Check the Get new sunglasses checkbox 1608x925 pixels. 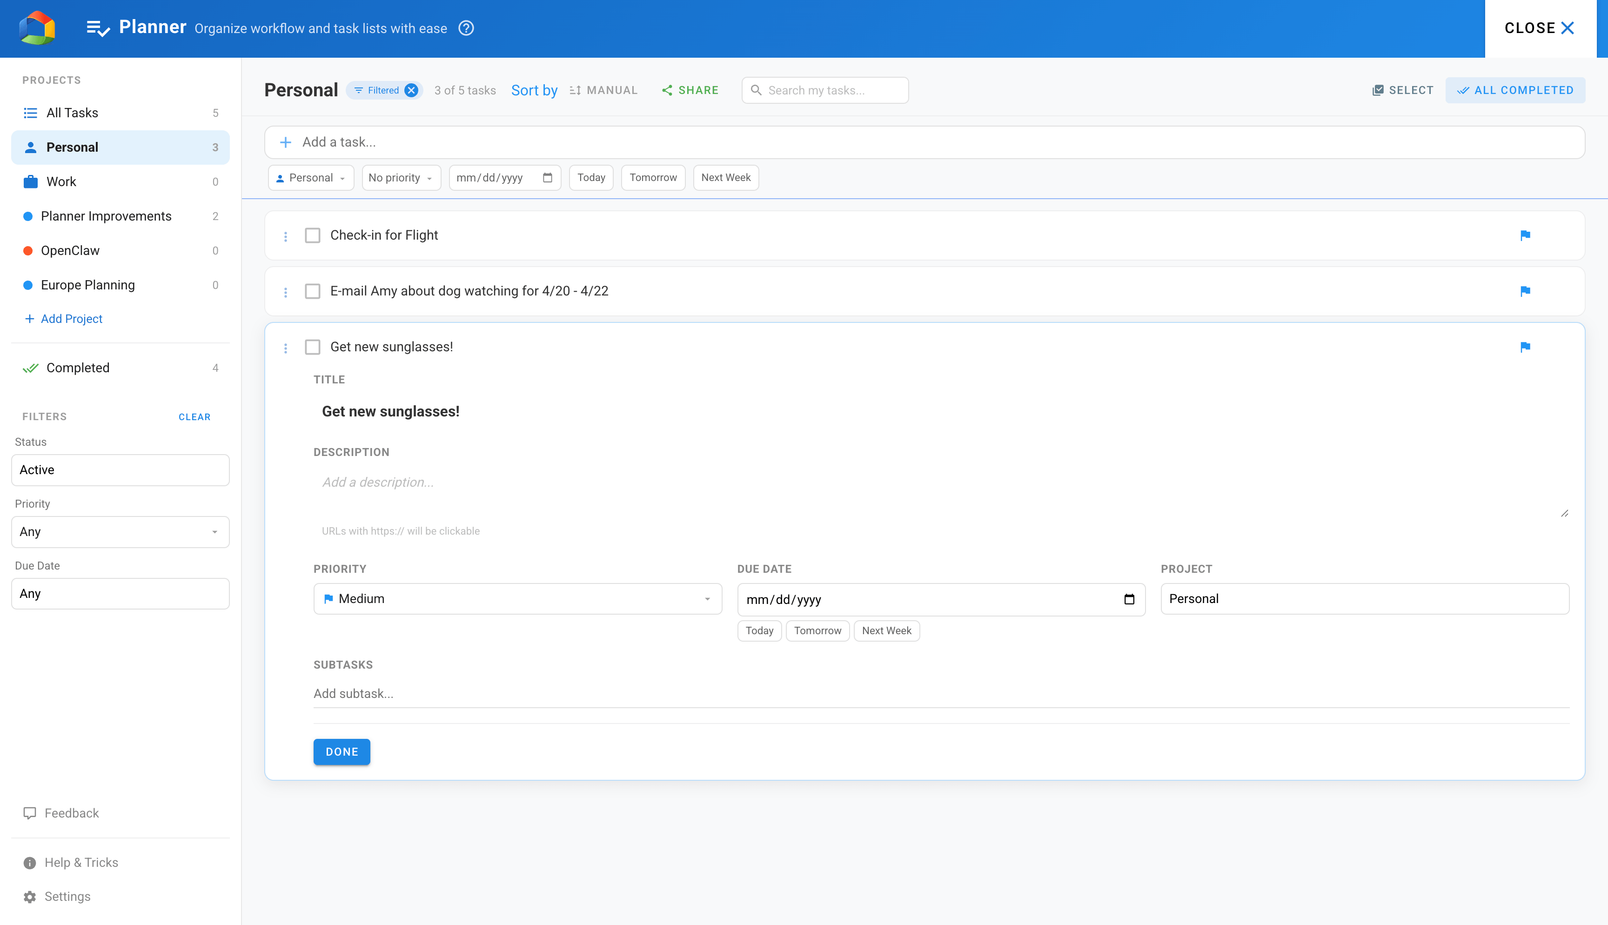pos(313,347)
